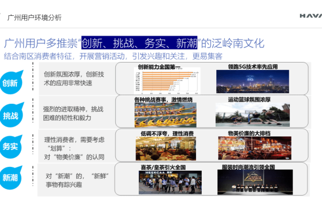
Task: Click the 创新 speech bubble icon
Action: [x=11, y=82]
